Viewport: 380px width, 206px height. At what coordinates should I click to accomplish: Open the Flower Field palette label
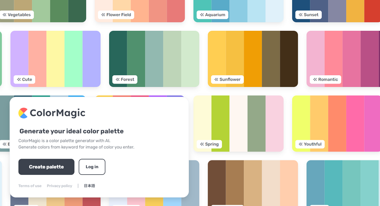tap(116, 15)
